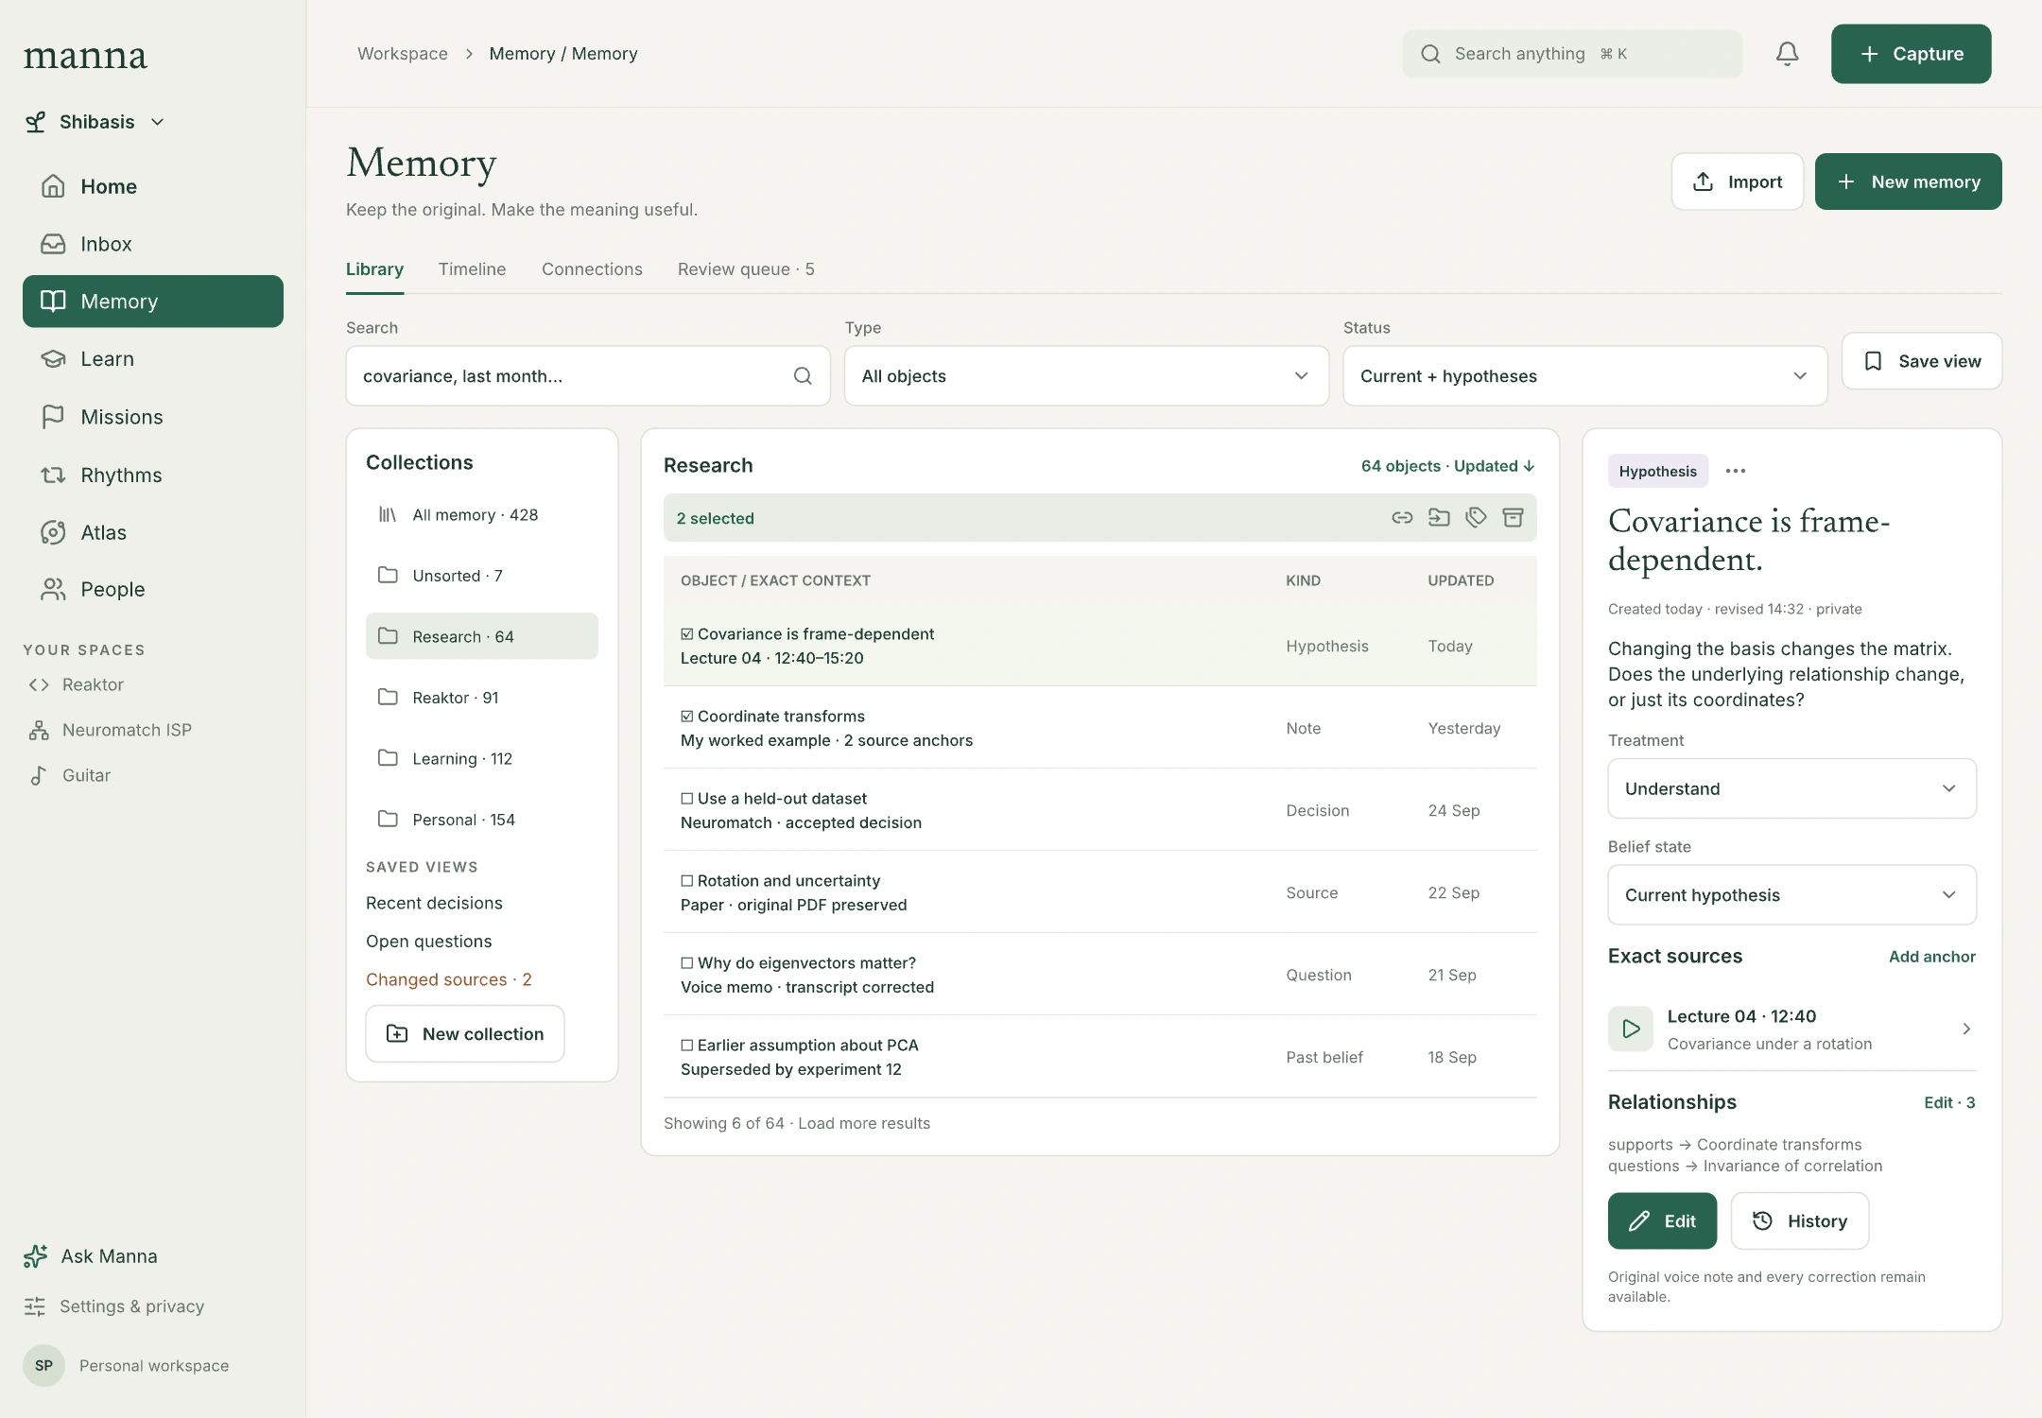The image size is (2042, 1418).
Task: Click the Memory search input field
Action: pos(588,376)
